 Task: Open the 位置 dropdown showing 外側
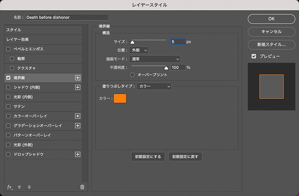pyautogui.click(x=139, y=50)
